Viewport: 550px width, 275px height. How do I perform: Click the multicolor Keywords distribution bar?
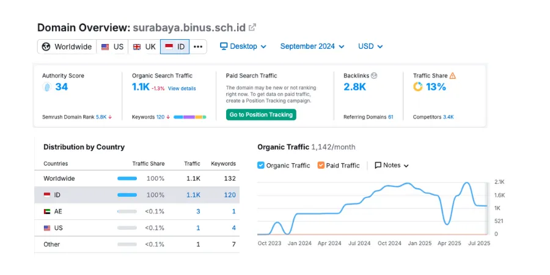189,117
